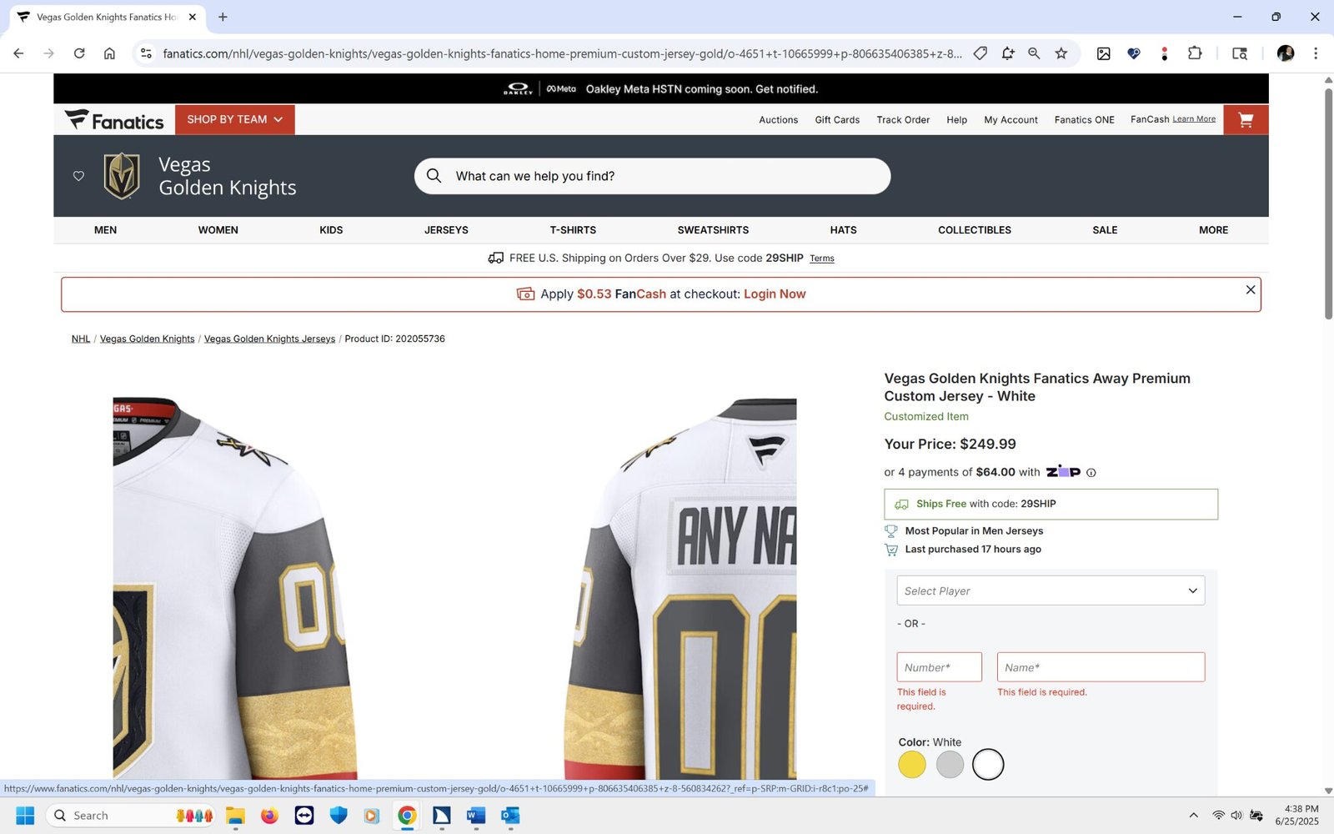1334x834 pixels.
Task: Reload the page in Chrome
Action: (x=79, y=53)
